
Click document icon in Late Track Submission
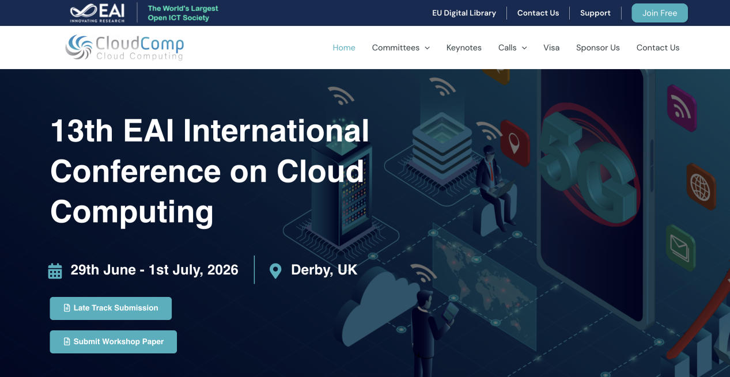pos(67,309)
